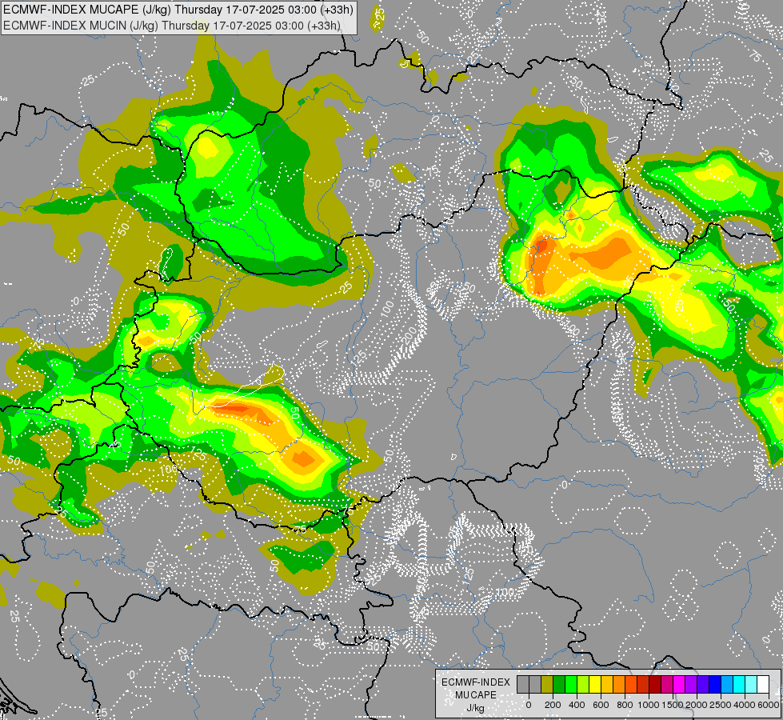This screenshot has height=720, width=783.
Task: Click the dark olive legend swatch
Action: click(x=547, y=684)
